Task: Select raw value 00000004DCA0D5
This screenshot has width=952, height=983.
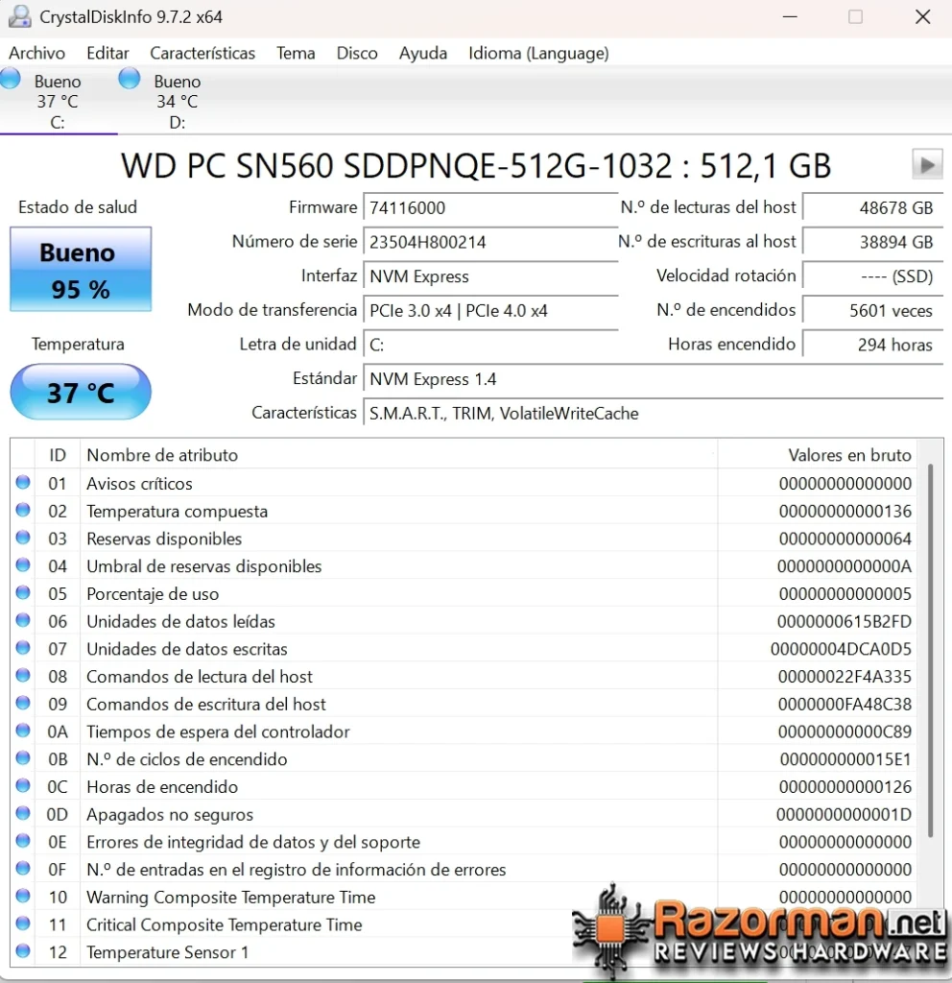Action: (x=841, y=649)
